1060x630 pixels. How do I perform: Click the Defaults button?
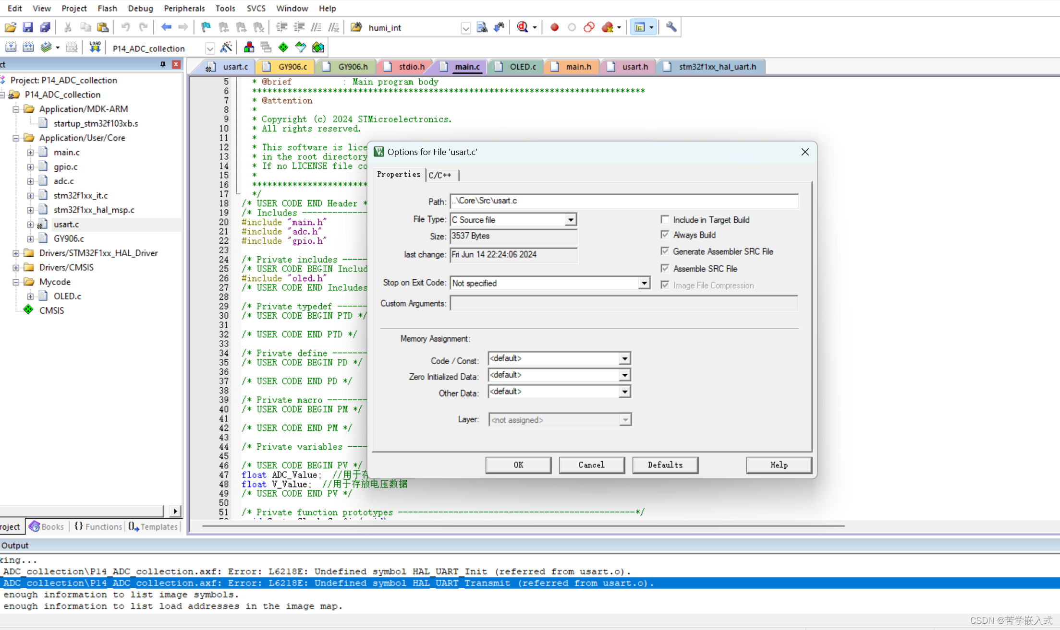665,465
